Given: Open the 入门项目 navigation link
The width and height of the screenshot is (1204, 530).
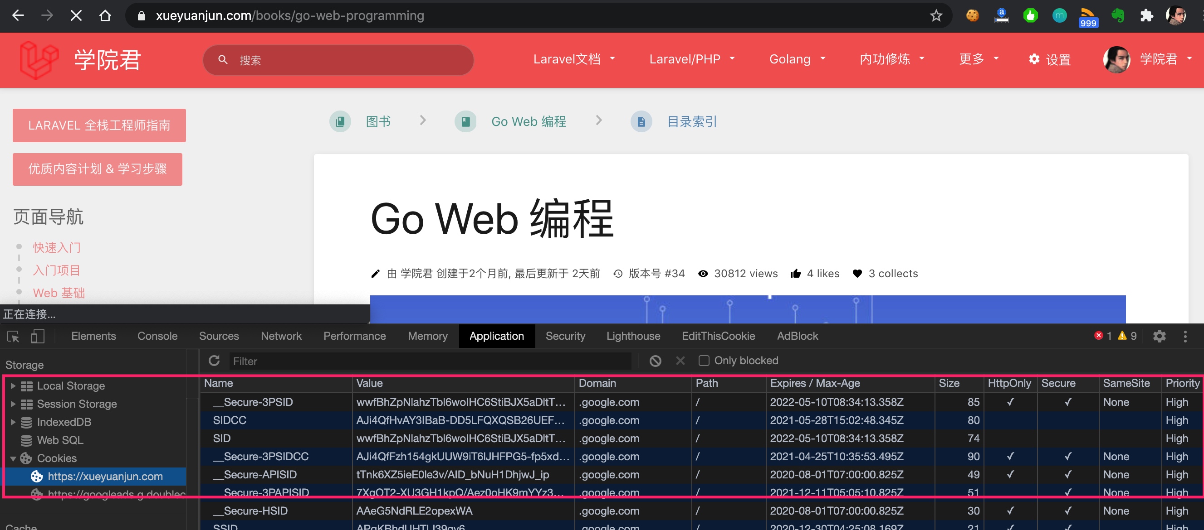Looking at the screenshot, I should (57, 270).
